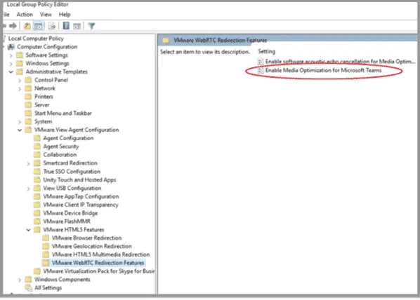Toggle Show/Hide action pane icon
The height and width of the screenshot is (300, 420).
[77, 26]
